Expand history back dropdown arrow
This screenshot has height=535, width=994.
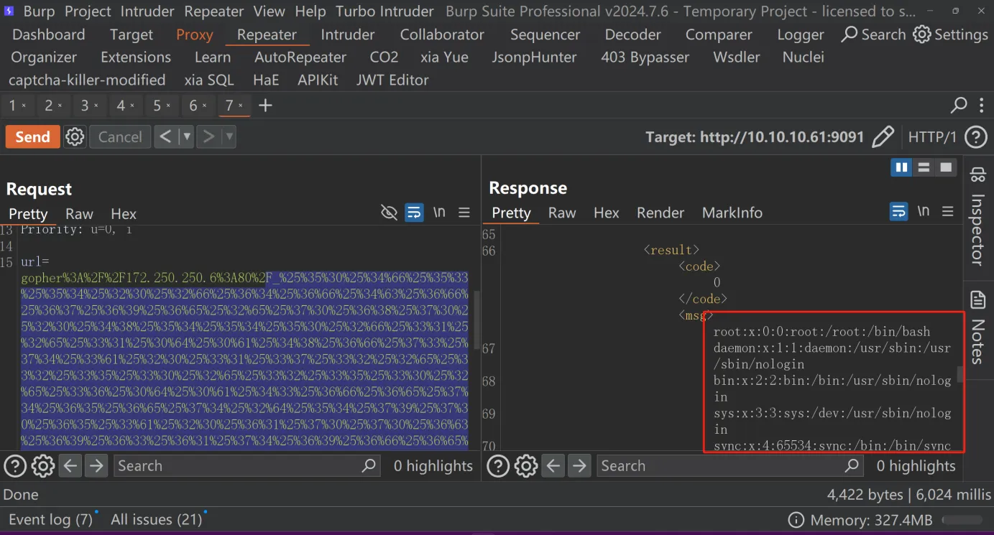click(187, 136)
